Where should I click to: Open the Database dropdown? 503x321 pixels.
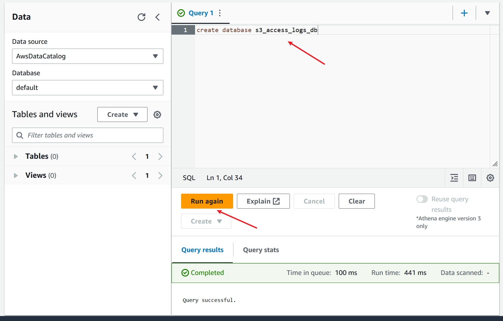pos(88,88)
